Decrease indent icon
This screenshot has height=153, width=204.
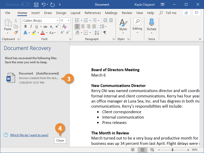105,20
